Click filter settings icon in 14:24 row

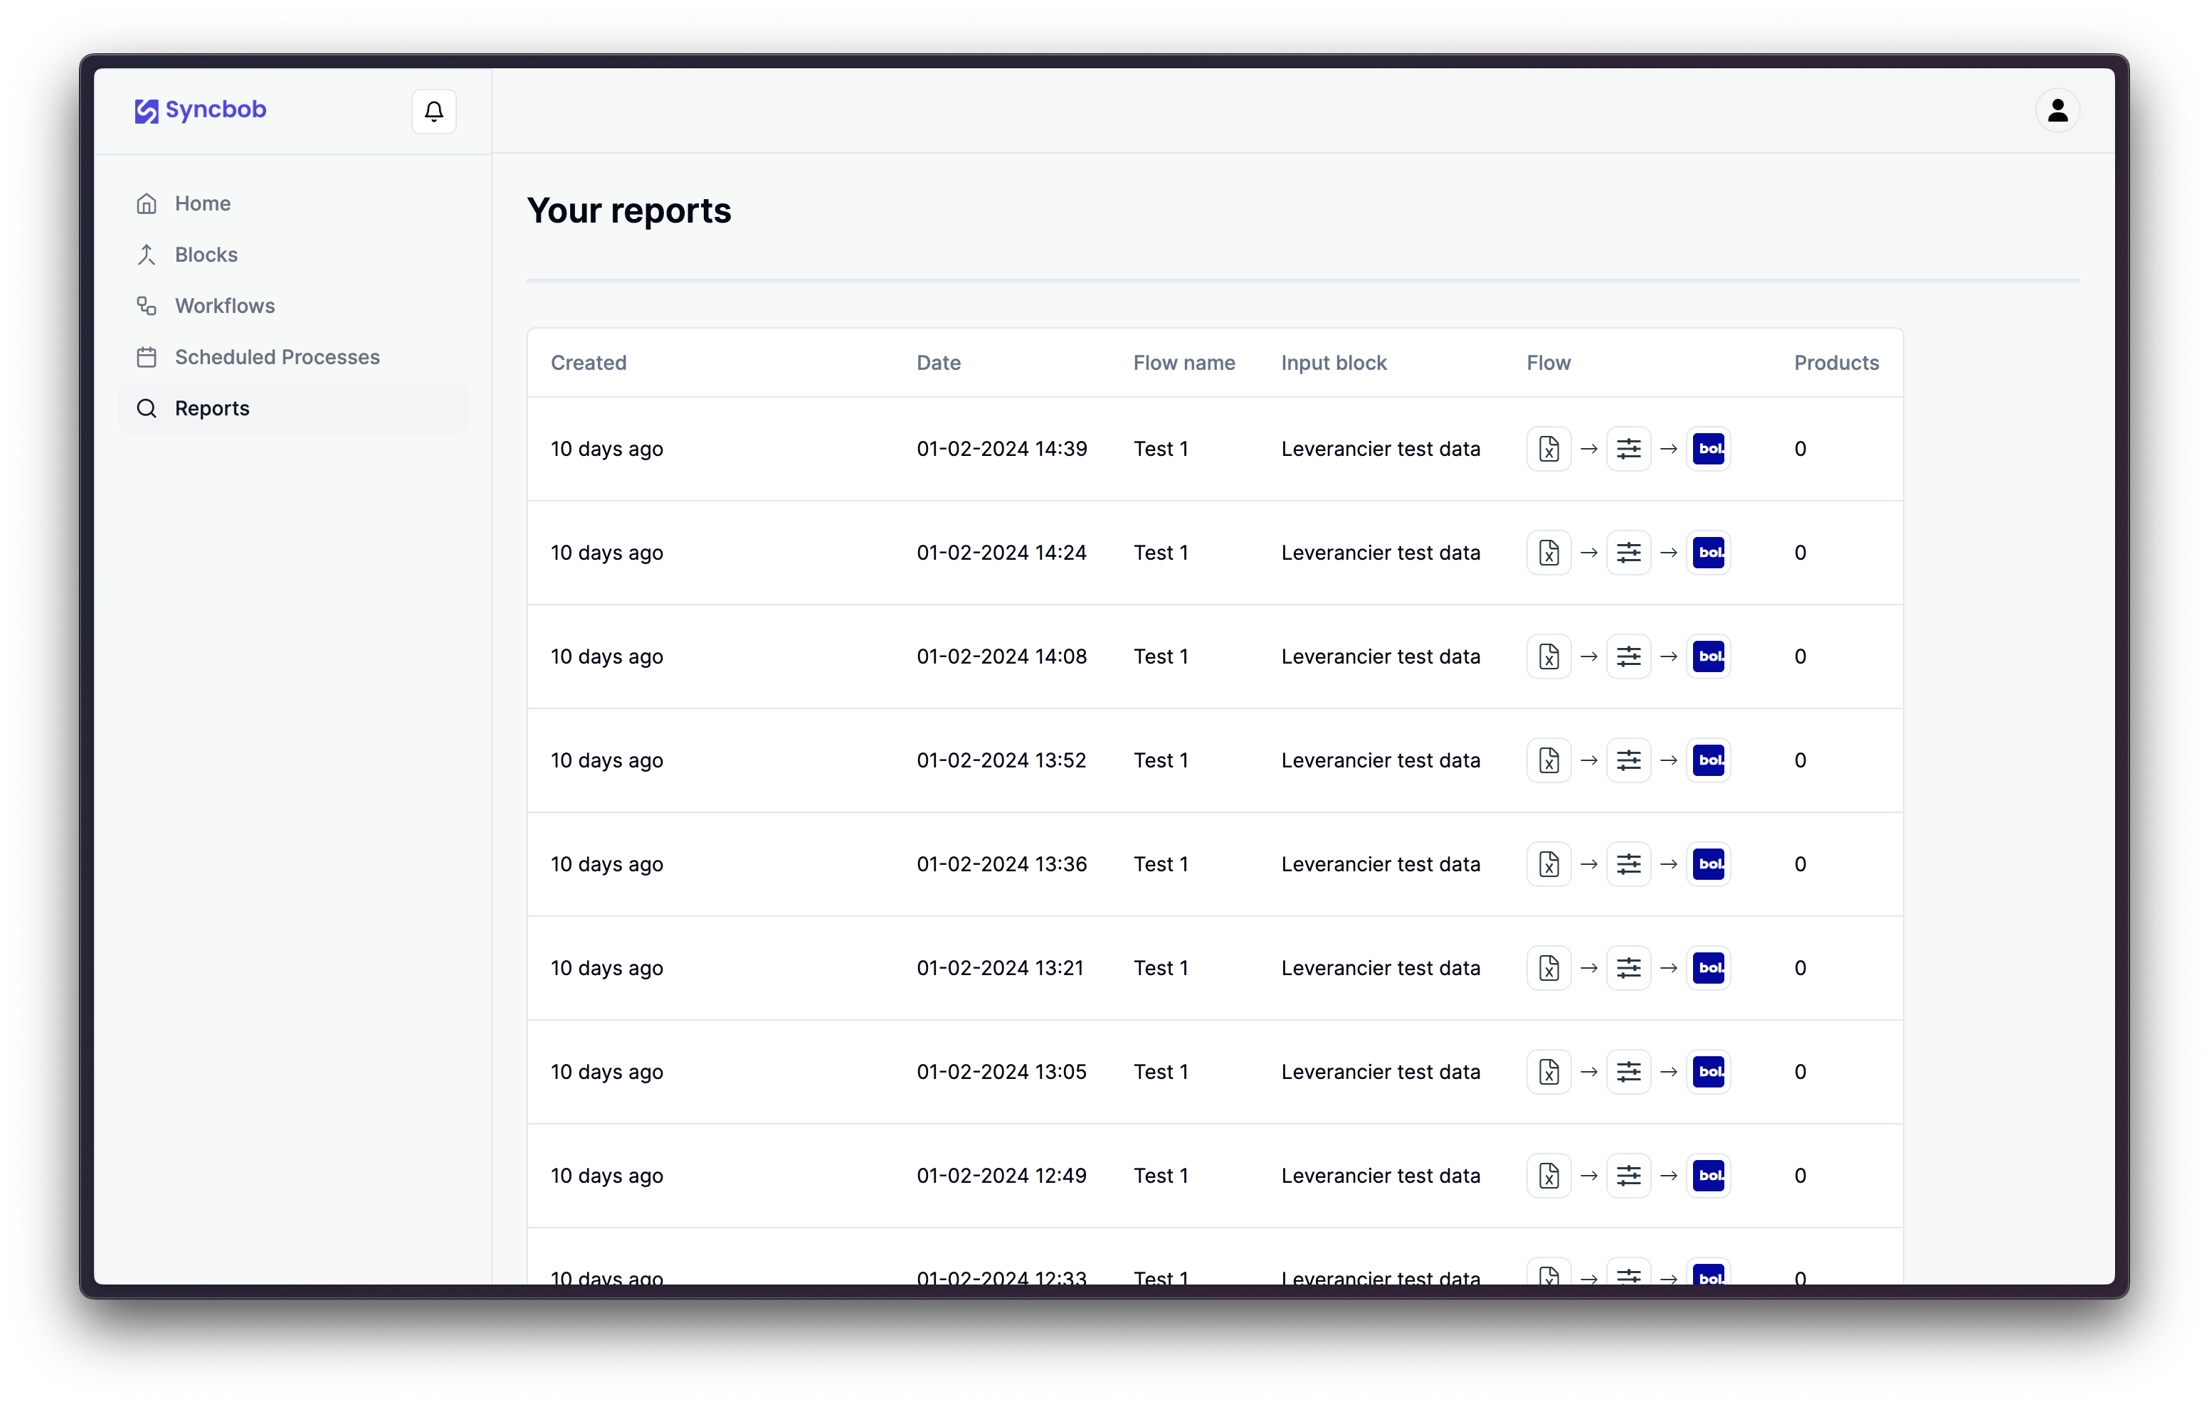pyautogui.click(x=1629, y=553)
